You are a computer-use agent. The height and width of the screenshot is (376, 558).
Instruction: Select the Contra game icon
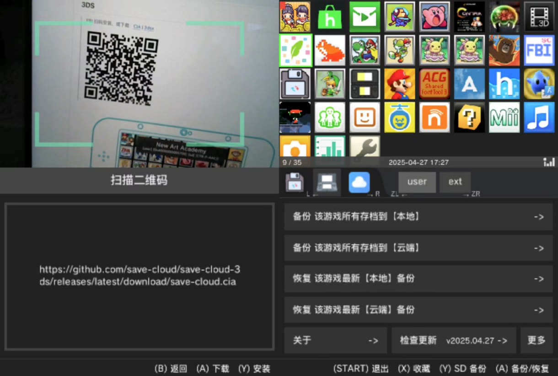[469, 17]
